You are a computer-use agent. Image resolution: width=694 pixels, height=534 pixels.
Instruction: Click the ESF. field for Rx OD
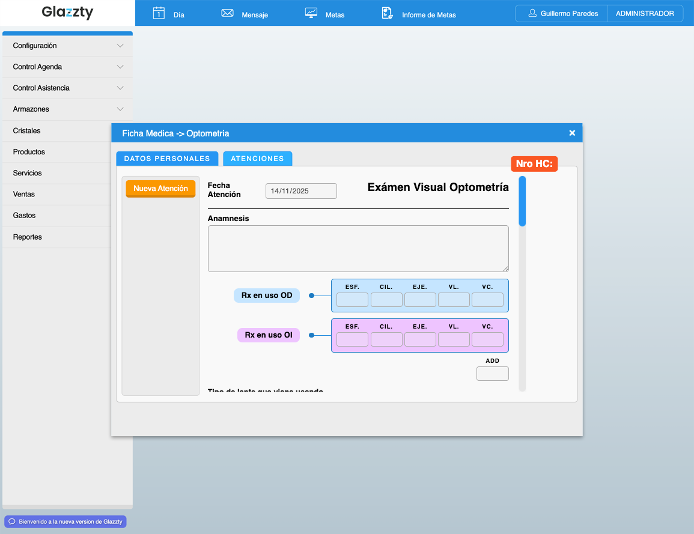[x=352, y=300]
